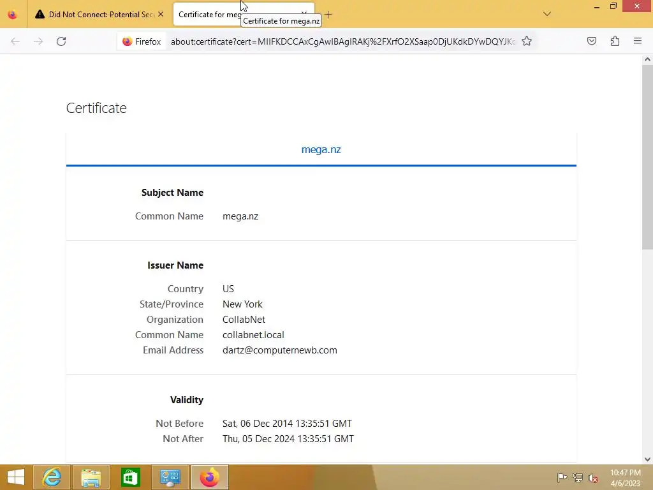The width and height of the screenshot is (653, 490).
Task: Click the Not After date value
Action: pyautogui.click(x=288, y=439)
